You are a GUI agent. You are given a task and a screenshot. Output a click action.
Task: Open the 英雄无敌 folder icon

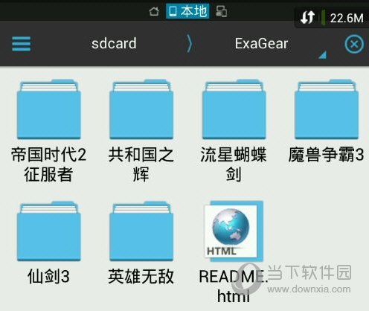point(141,231)
